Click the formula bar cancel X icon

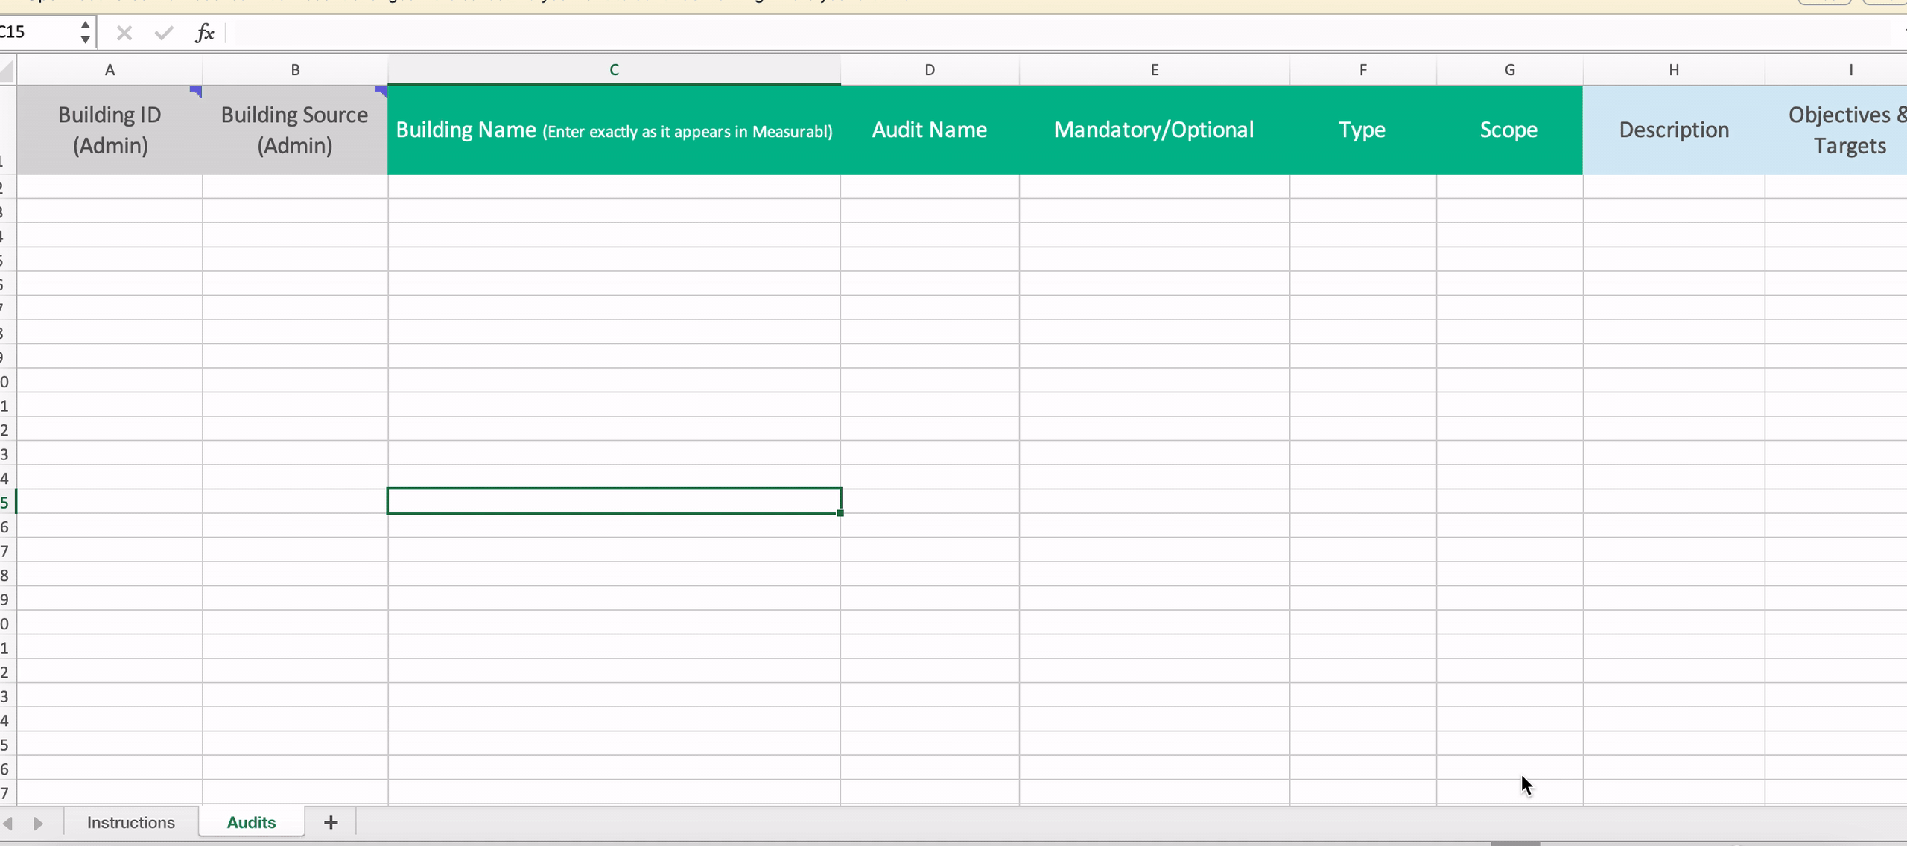pyautogui.click(x=124, y=33)
